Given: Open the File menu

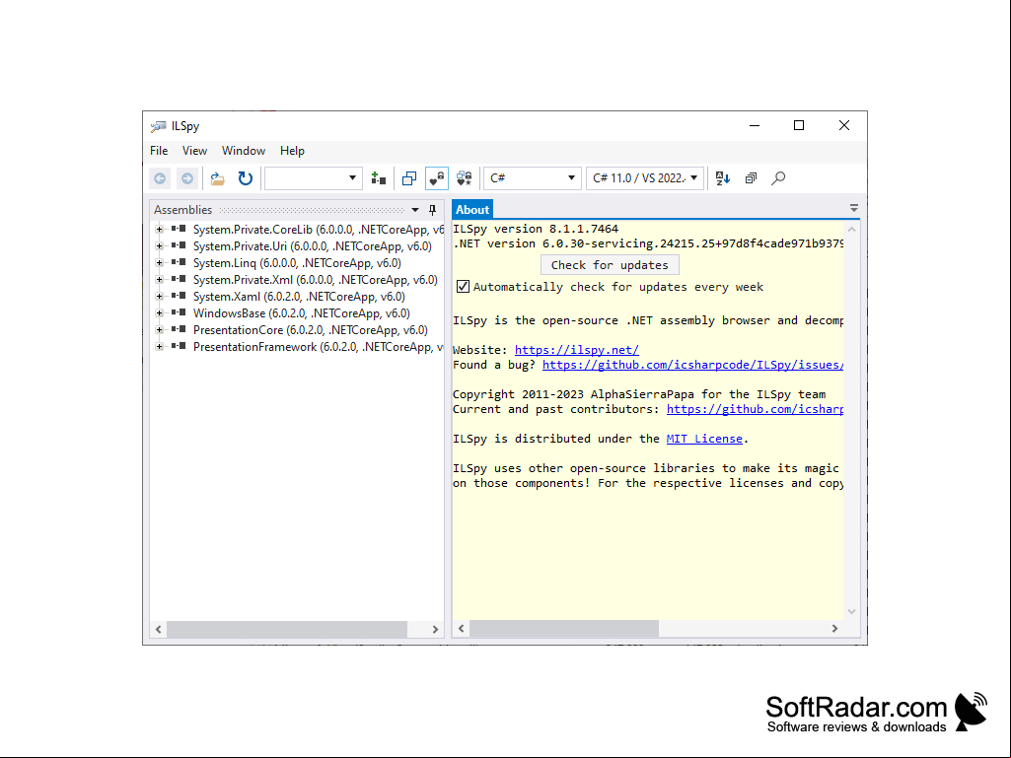Looking at the screenshot, I should [x=159, y=151].
